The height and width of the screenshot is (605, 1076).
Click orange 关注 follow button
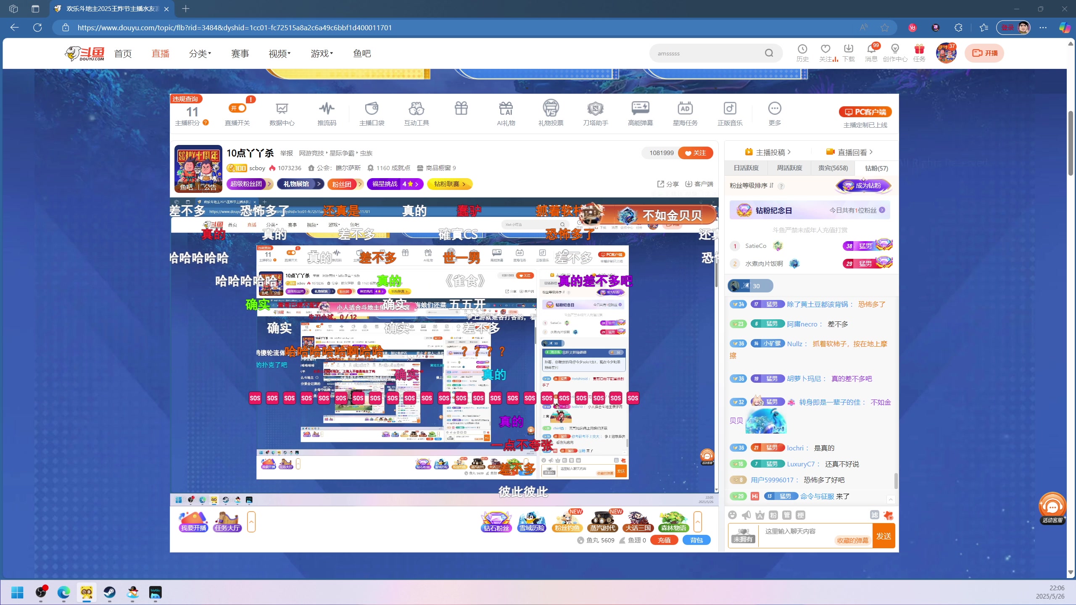click(x=695, y=153)
